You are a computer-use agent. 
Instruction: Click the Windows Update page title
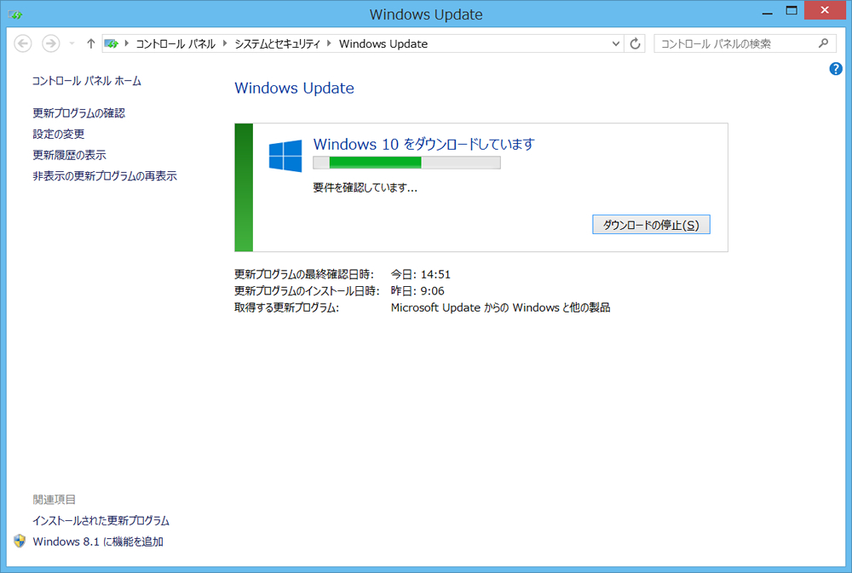[x=294, y=88]
